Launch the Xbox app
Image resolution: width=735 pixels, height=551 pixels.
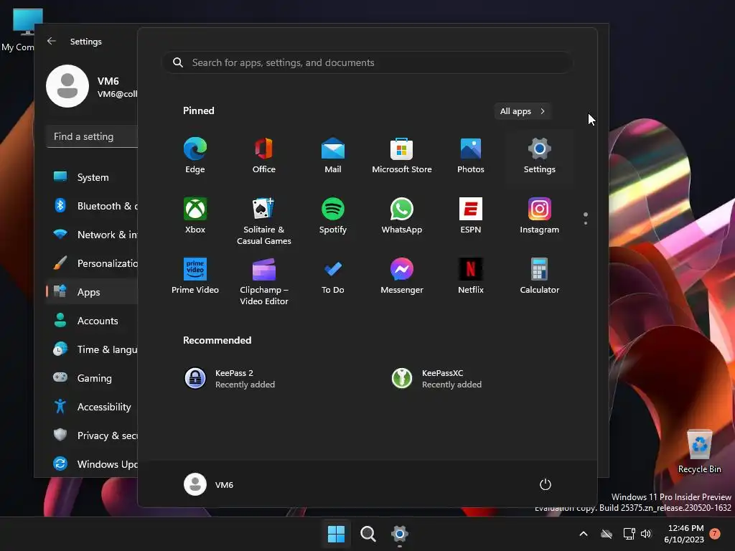(x=195, y=215)
